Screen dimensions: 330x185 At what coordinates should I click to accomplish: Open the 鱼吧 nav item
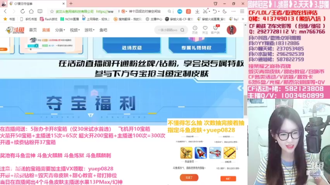coord(103,30)
